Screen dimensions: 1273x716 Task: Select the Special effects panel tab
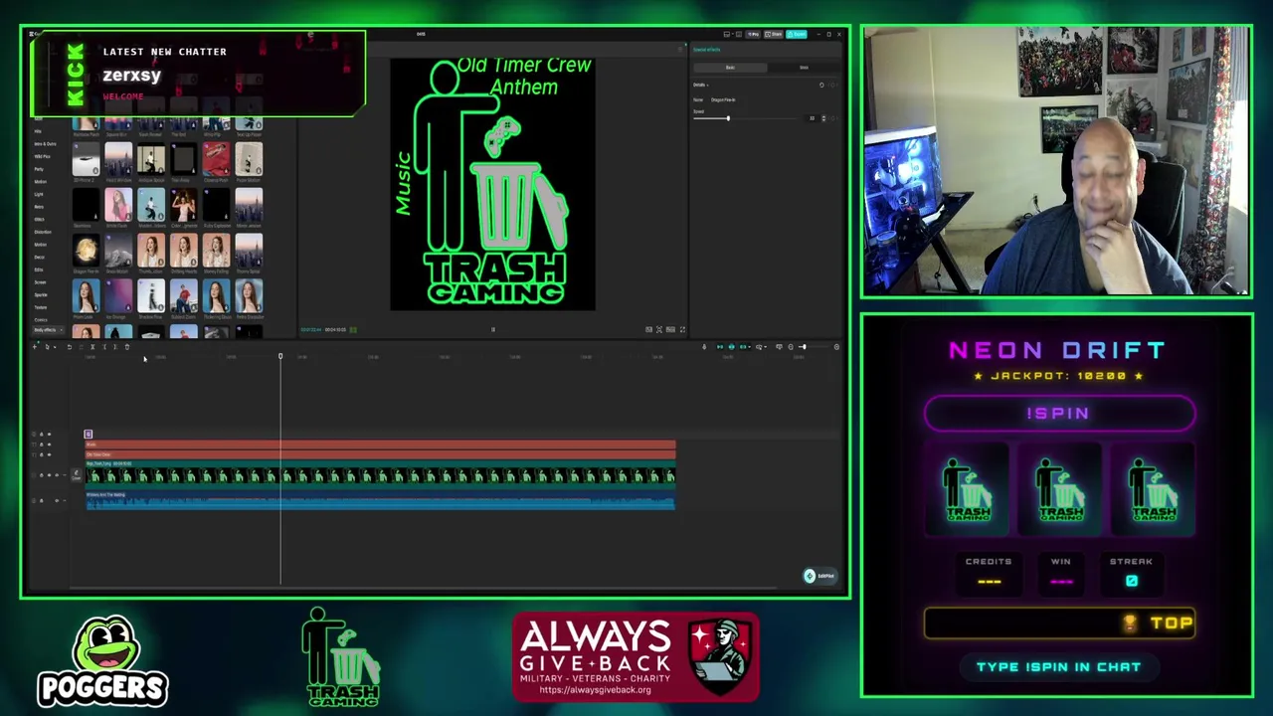[x=706, y=50]
